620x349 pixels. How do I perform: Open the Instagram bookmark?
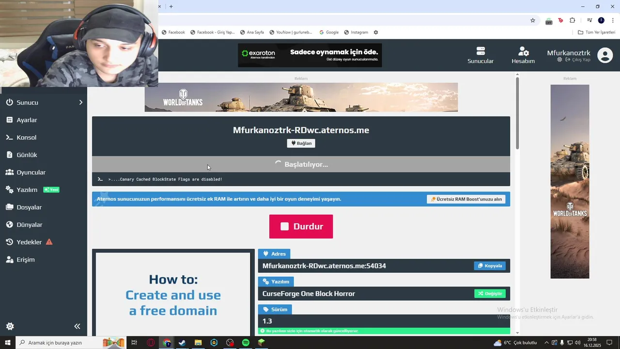pyautogui.click(x=356, y=32)
